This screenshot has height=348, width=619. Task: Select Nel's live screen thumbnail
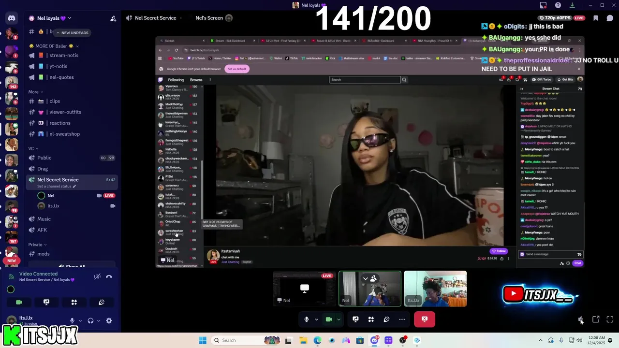(x=305, y=289)
